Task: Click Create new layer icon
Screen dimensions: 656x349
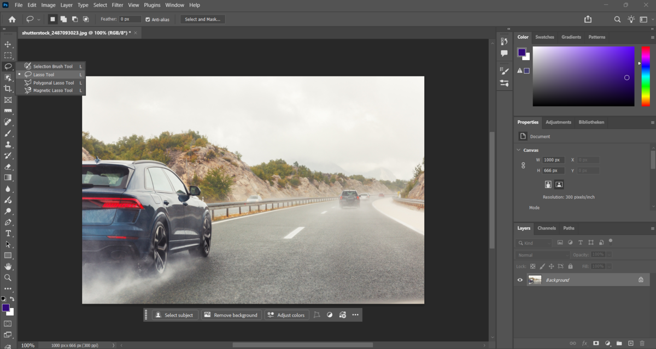Action: coord(631,343)
